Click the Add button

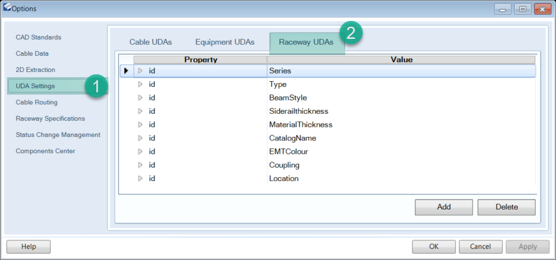point(443,207)
